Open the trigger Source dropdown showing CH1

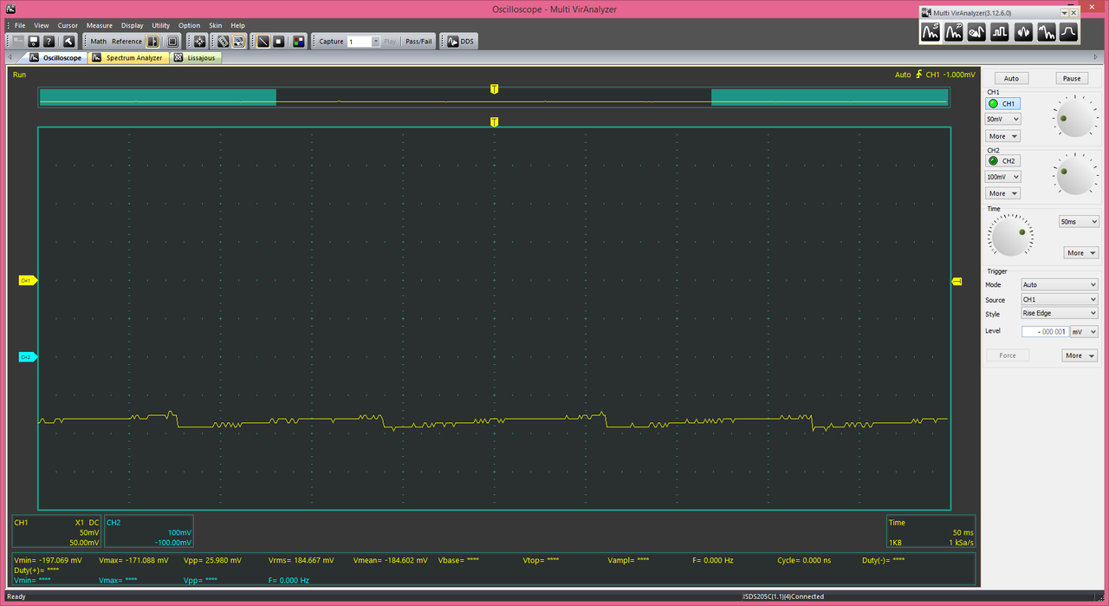point(1059,299)
